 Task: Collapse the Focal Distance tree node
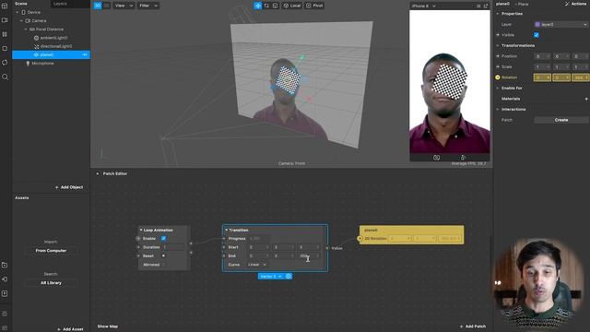pos(26,30)
